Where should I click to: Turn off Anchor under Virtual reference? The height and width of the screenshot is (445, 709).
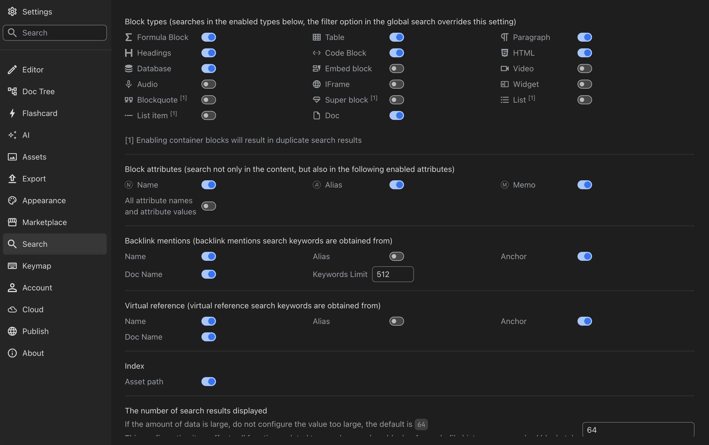585,321
